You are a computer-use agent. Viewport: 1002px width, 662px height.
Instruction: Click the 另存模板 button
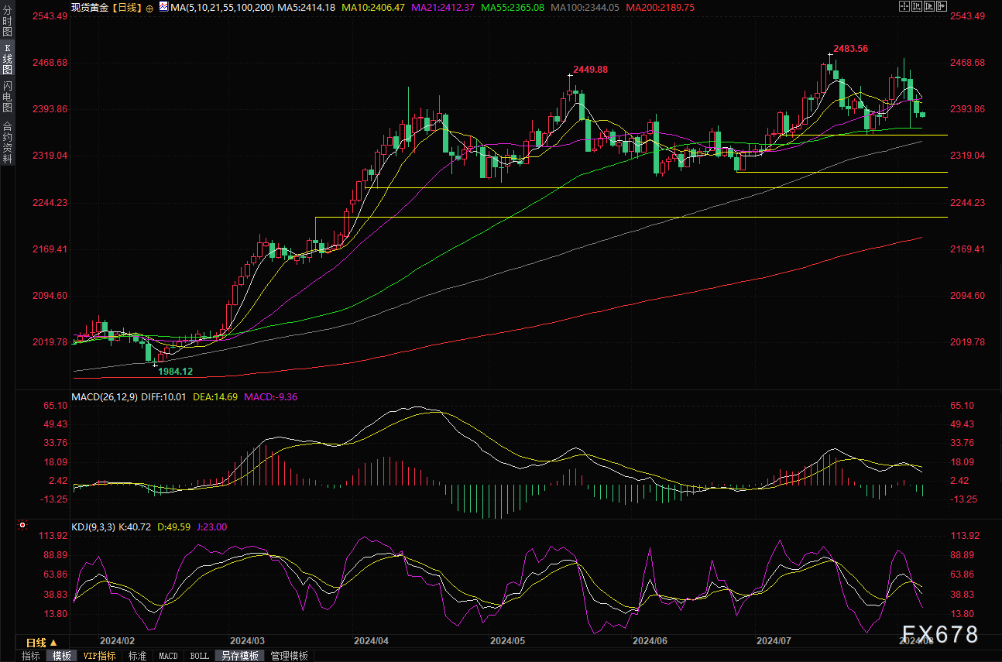point(240,656)
